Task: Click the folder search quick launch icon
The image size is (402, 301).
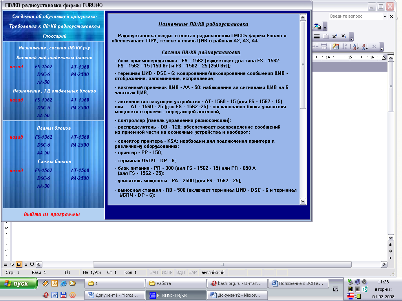Action: [x=73, y=283]
